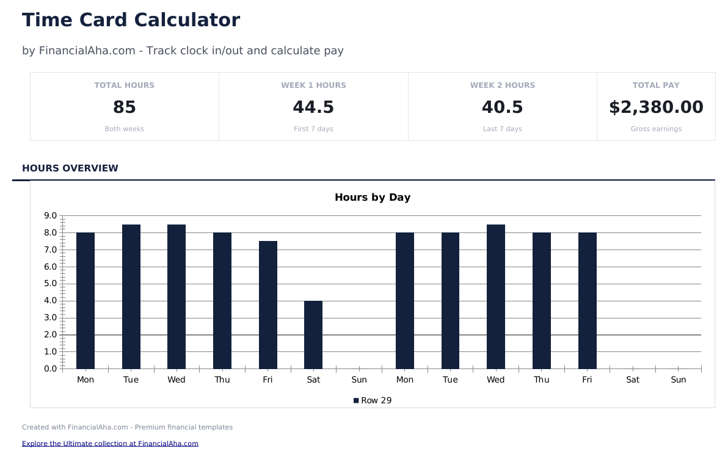
Task: Click the Total Hours summary card
Action: click(x=125, y=107)
